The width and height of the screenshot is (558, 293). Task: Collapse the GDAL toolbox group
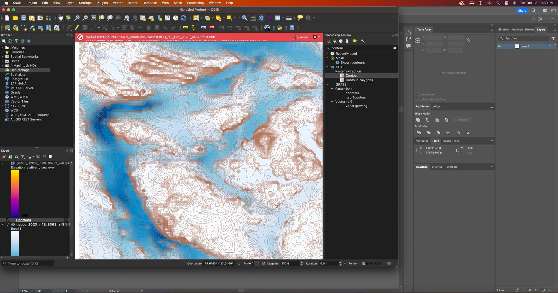click(327, 67)
